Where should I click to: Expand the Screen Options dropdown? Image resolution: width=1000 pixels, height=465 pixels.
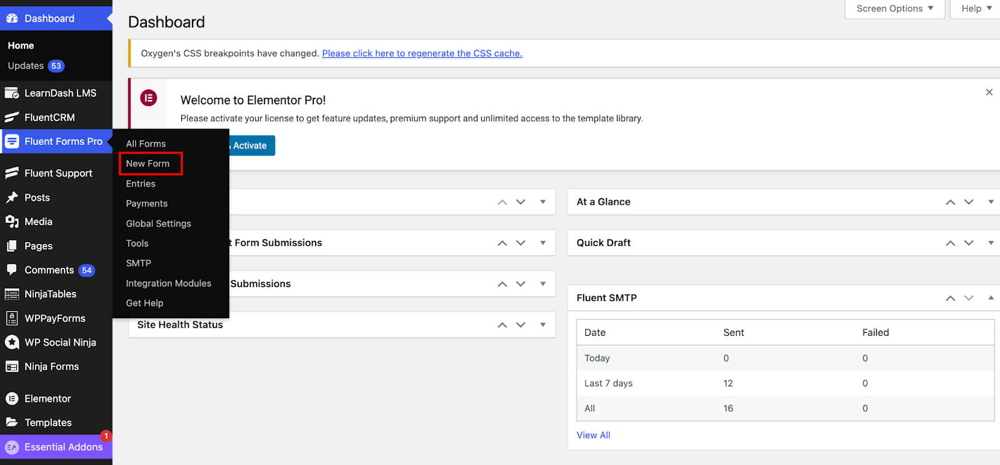point(894,9)
